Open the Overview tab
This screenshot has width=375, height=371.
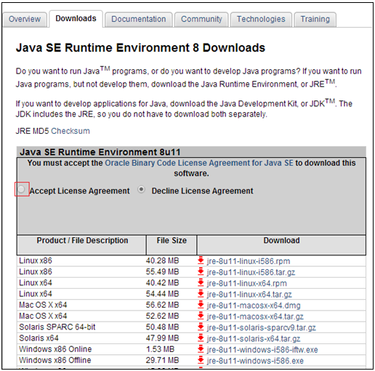click(x=25, y=19)
